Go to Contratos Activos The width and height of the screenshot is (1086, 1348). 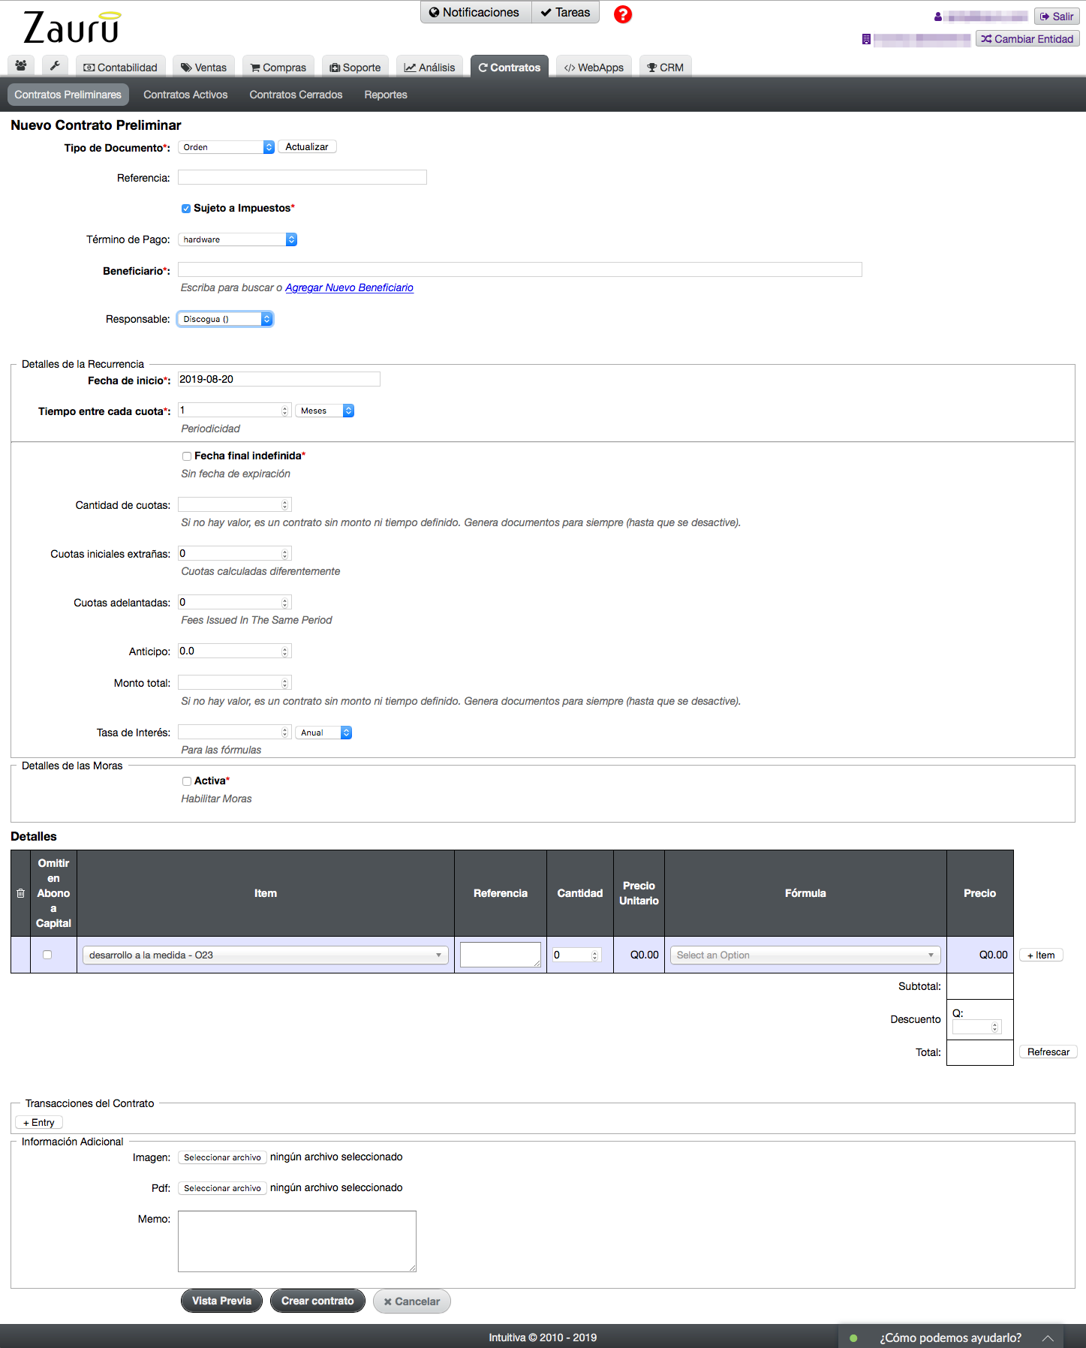click(185, 95)
